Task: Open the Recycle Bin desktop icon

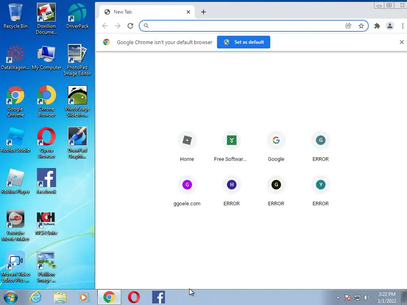Action: [x=16, y=16]
